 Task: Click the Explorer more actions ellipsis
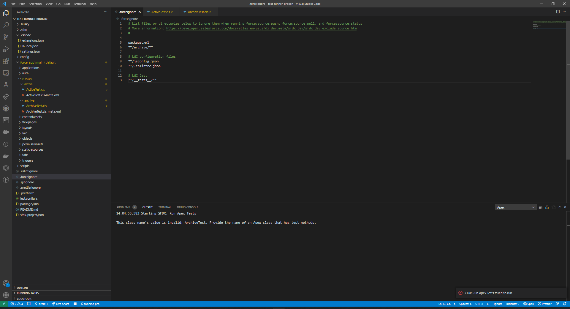pyautogui.click(x=106, y=12)
